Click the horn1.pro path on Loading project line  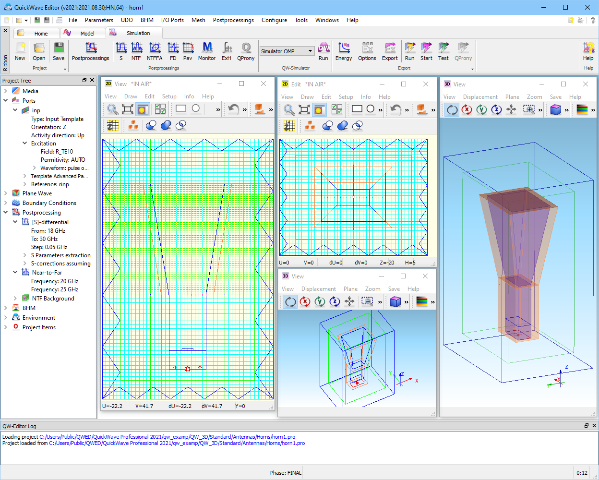tap(168, 437)
